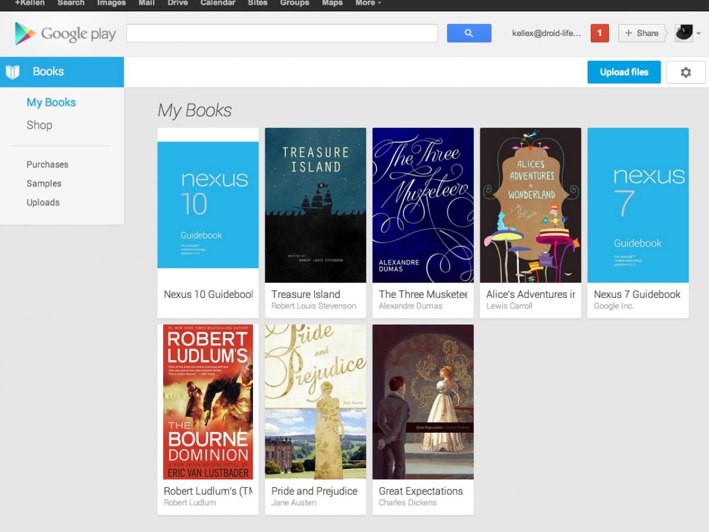Show Purchases filter

(x=47, y=164)
